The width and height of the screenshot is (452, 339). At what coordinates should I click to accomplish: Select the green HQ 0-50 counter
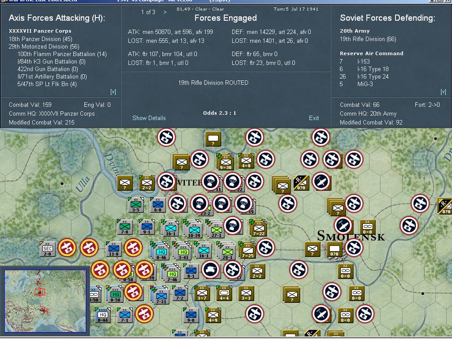tap(115, 294)
